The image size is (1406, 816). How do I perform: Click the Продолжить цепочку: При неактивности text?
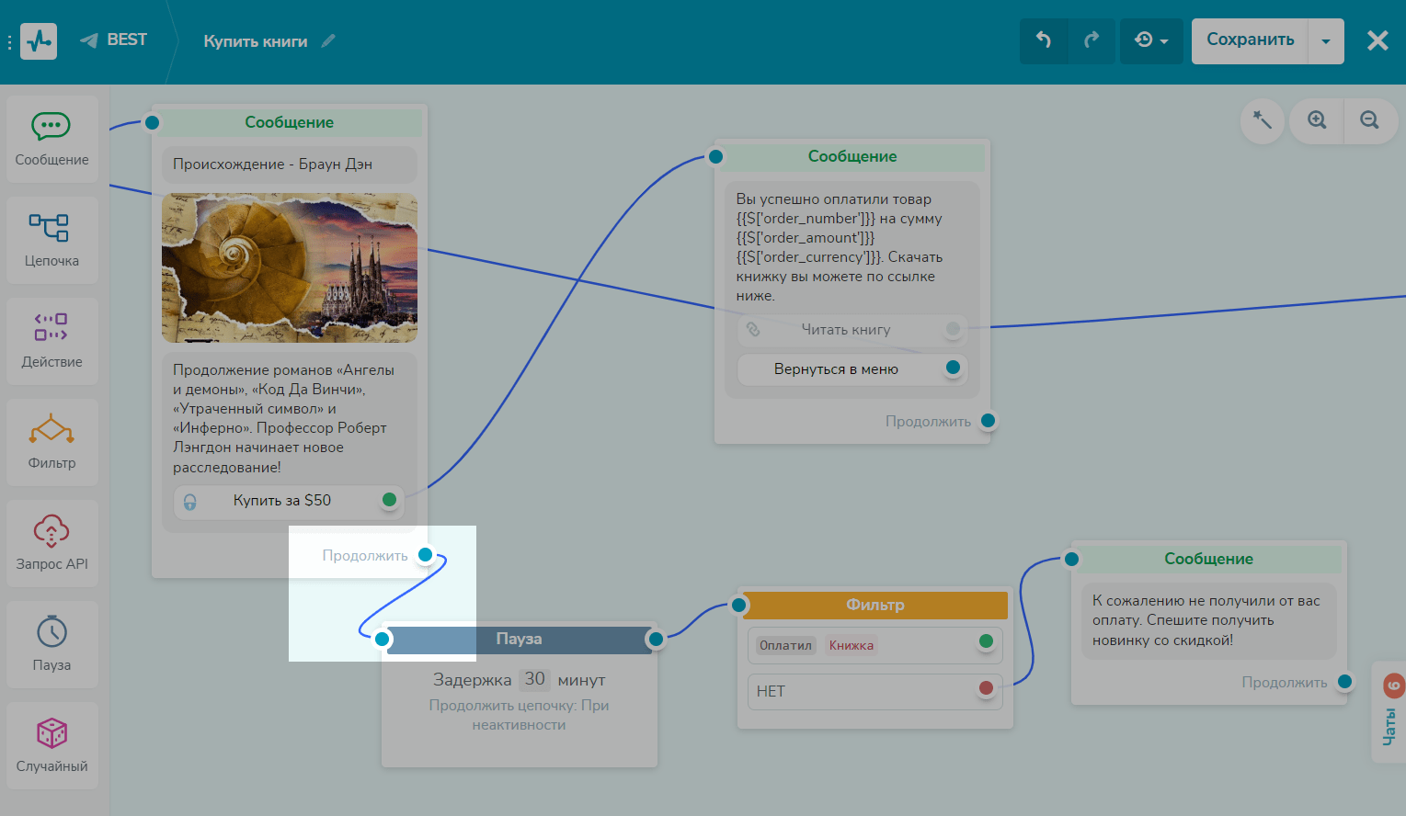coord(519,715)
